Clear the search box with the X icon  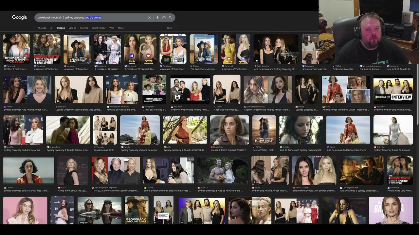coord(149,18)
